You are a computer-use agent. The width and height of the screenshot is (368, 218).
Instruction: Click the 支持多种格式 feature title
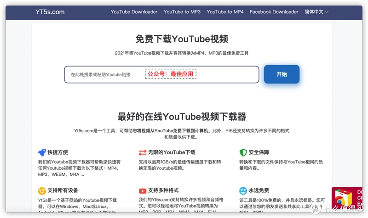tap(163, 190)
